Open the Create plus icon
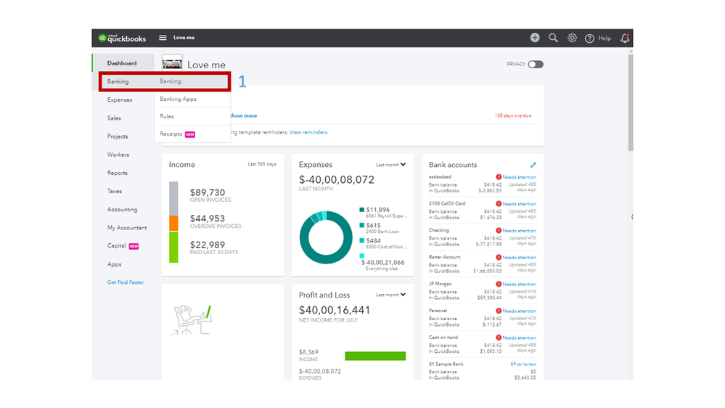 pyautogui.click(x=535, y=38)
